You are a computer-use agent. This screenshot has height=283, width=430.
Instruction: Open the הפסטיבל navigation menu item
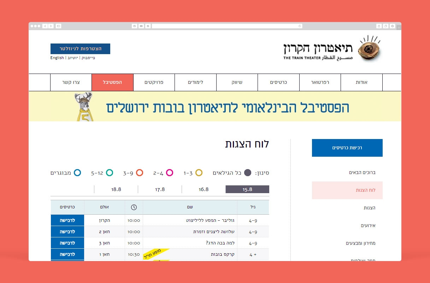pos(112,82)
